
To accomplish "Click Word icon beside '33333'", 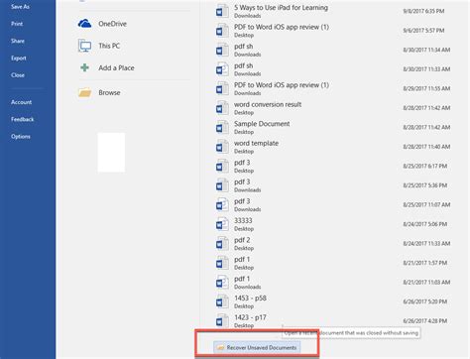I will [222, 224].
